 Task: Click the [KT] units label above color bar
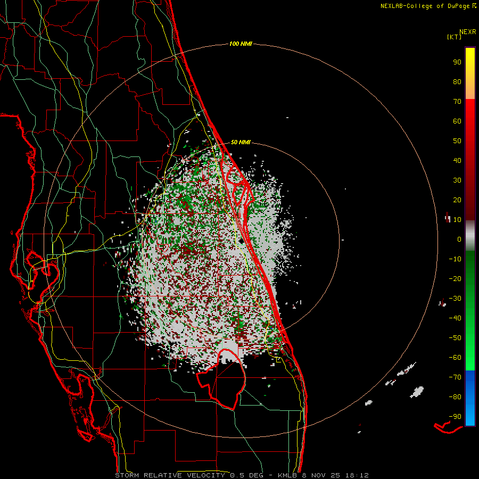[454, 37]
